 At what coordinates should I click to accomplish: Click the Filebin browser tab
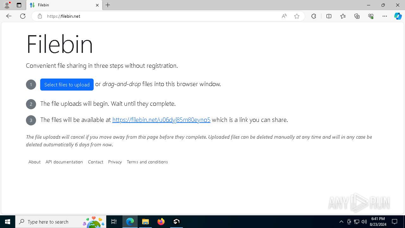tap(64, 5)
